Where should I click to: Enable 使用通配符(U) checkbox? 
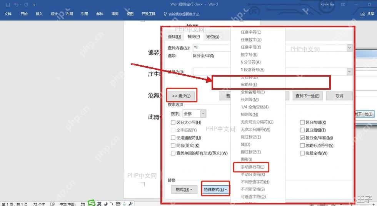tap(173, 138)
